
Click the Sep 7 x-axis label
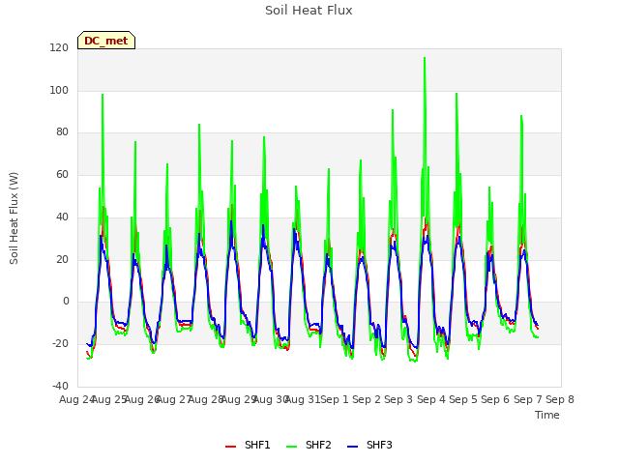(x=528, y=399)
